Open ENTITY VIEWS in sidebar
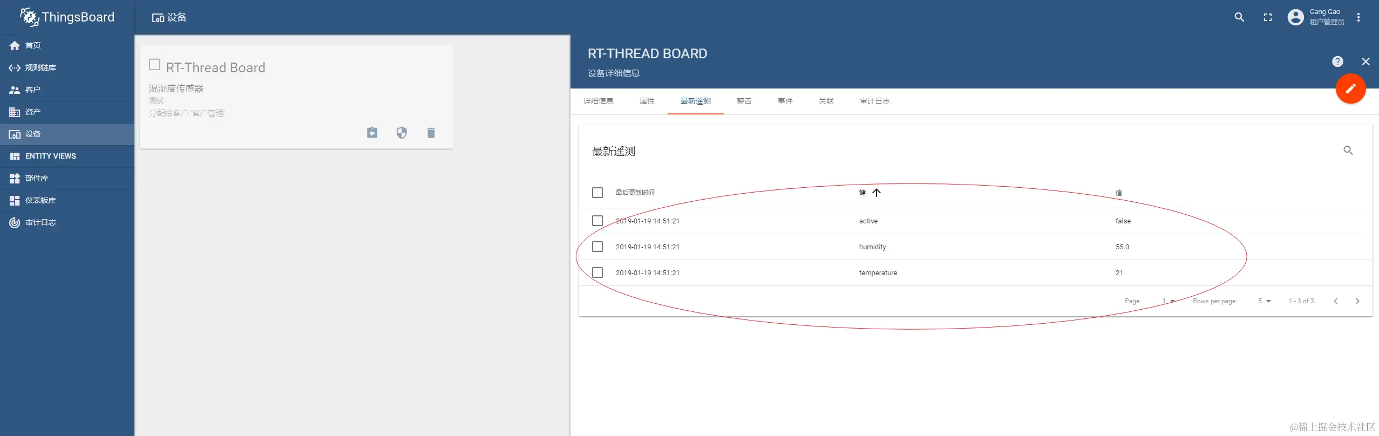The image size is (1379, 436). [67, 156]
